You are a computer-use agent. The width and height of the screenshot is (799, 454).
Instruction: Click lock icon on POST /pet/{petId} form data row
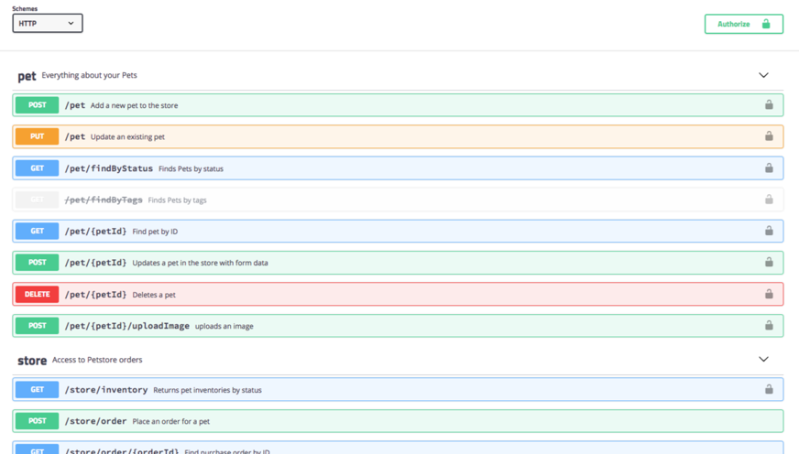point(769,263)
